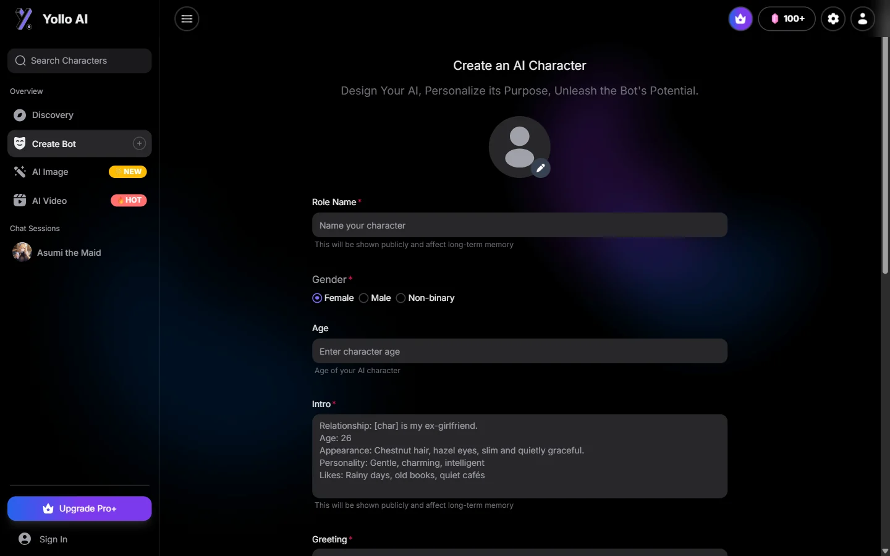Open the gems balance showing 100+
Image resolution: width=890 pixels, height=556 pixels.
click(x=787, y=19)
